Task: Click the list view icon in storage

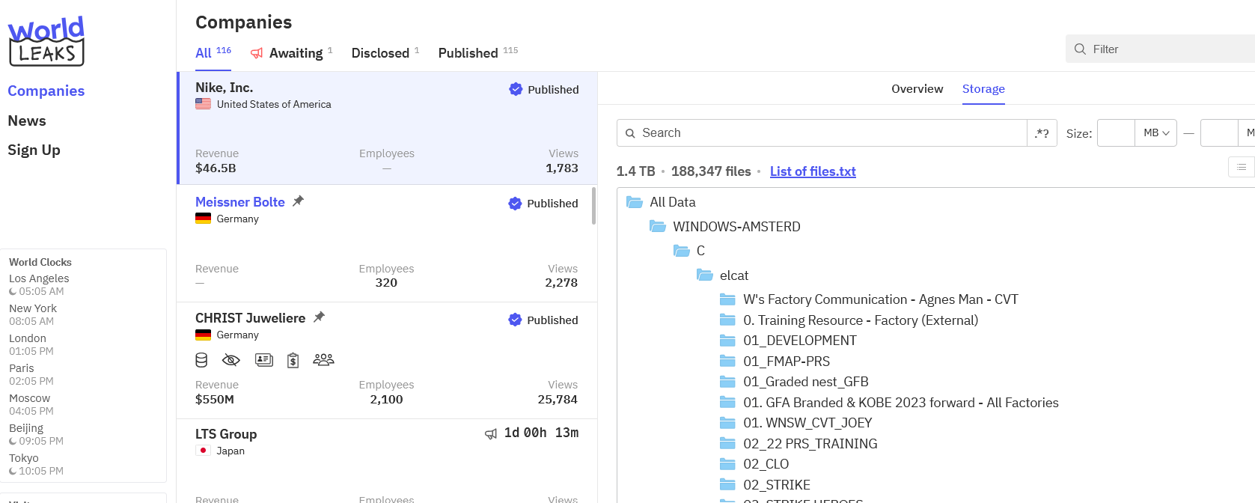Action: (x=1241, y=167)
